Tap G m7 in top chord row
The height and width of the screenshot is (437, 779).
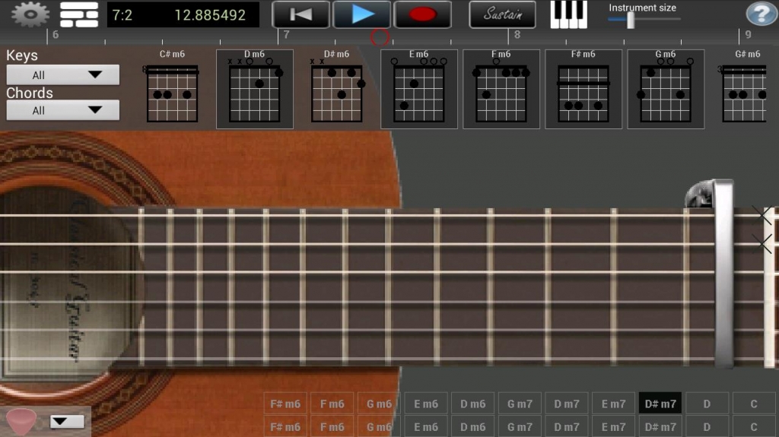point(520,404)
